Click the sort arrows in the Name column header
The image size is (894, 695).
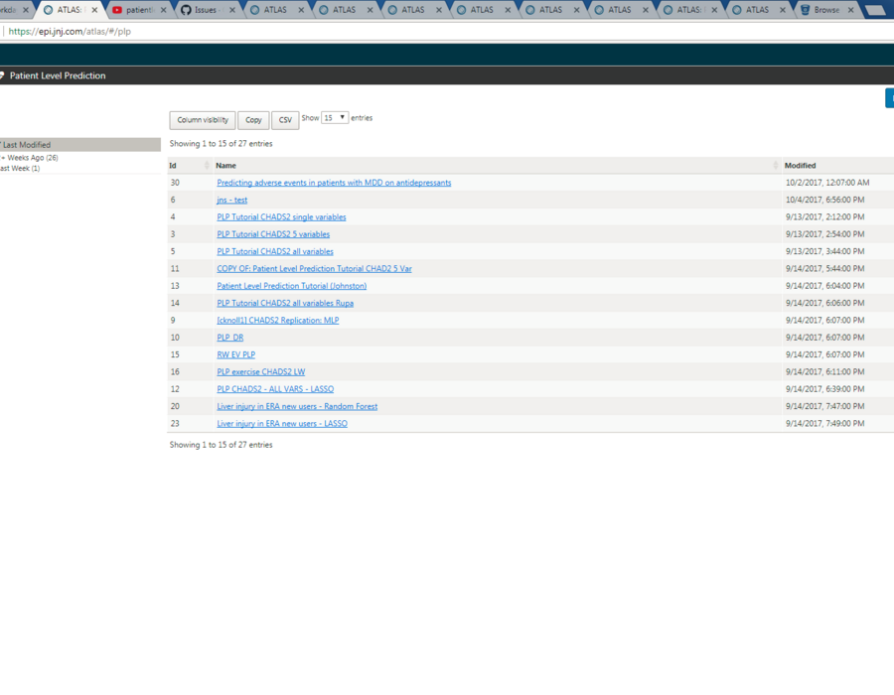point(776,165)
